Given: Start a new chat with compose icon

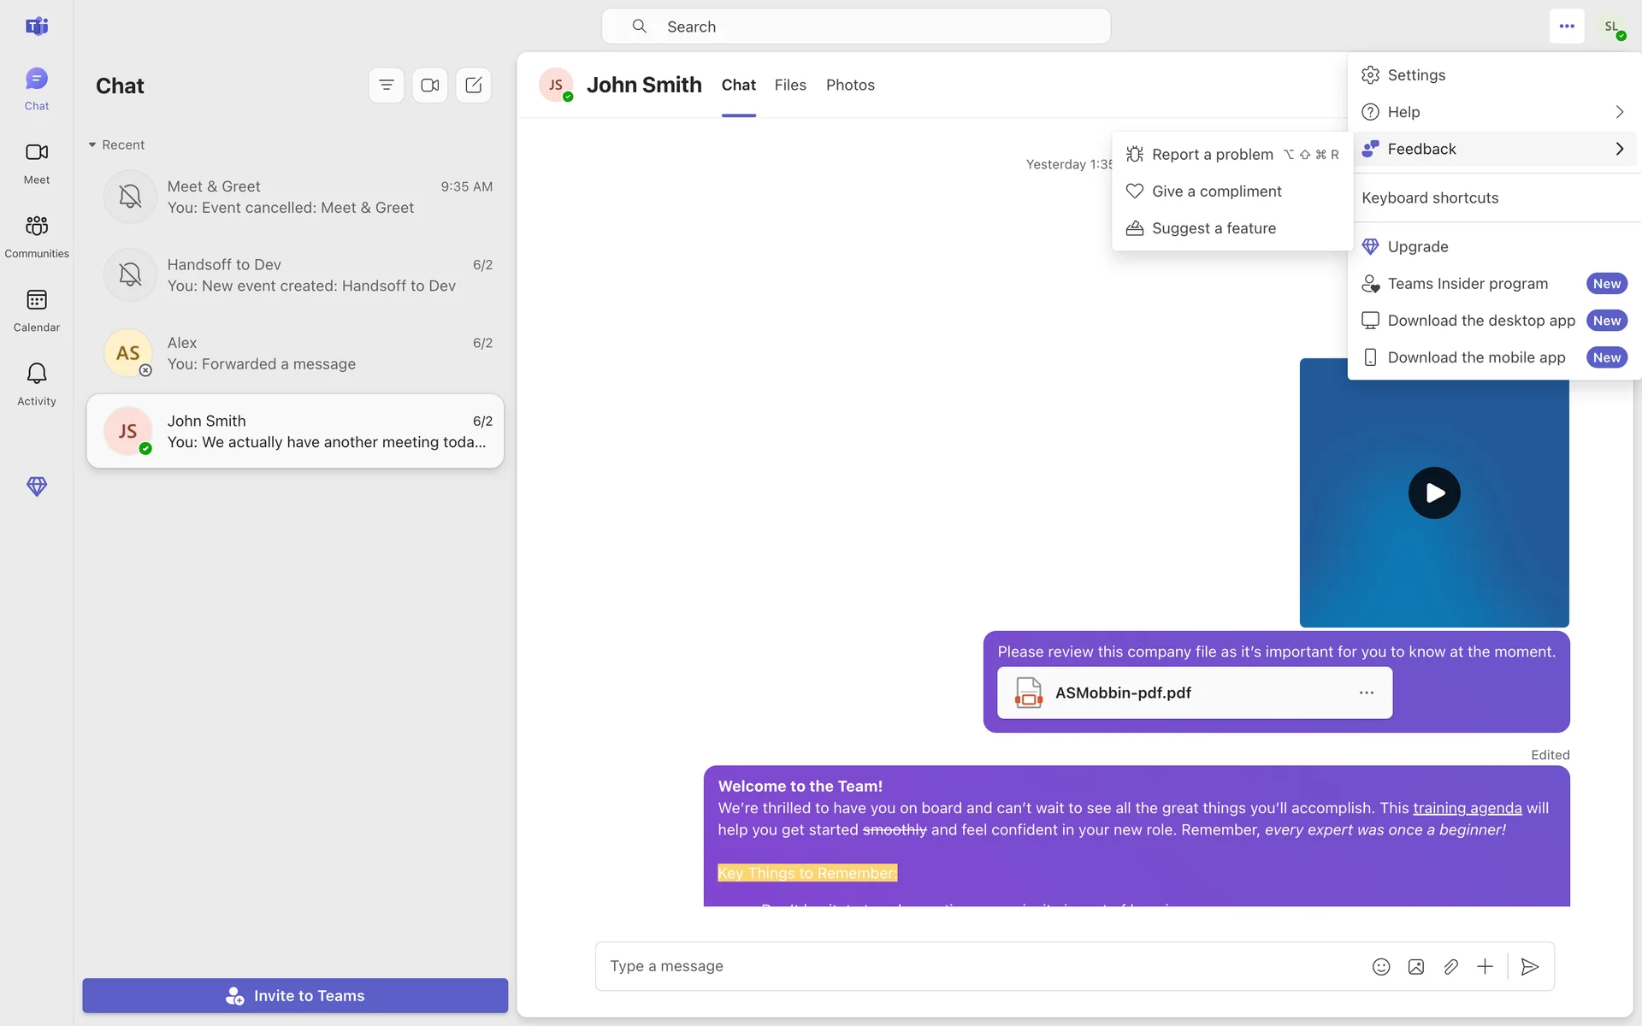Looking at the screenshot, I should (473, 85).
